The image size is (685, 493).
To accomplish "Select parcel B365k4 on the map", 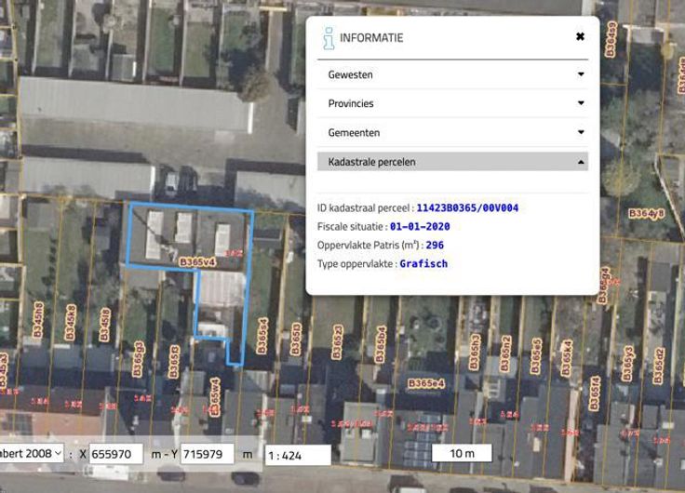I will [567, 358].
